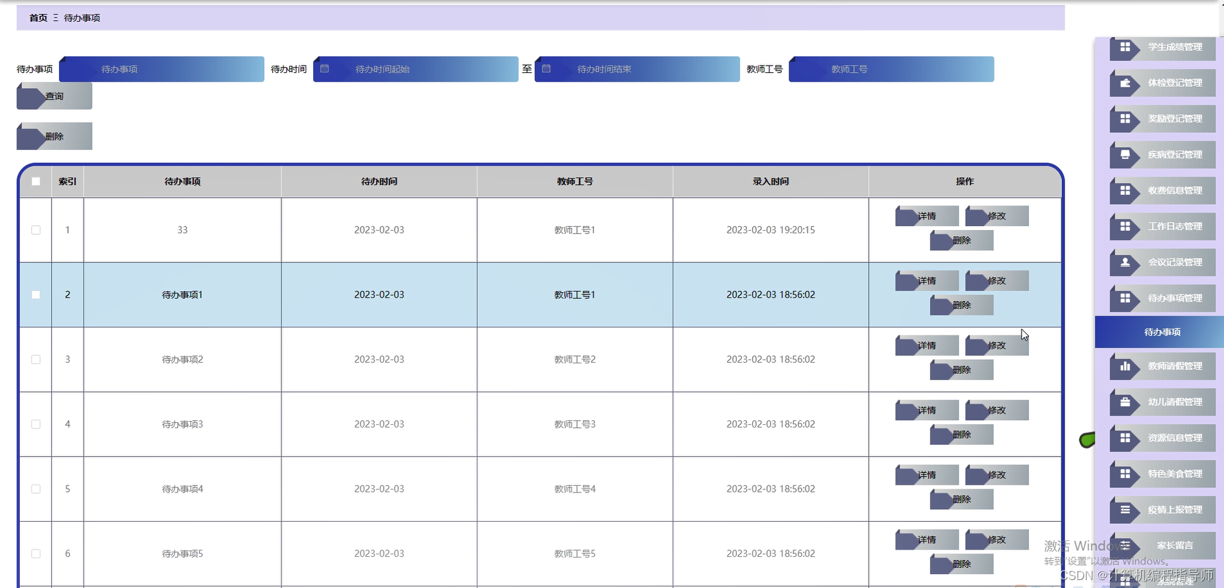Click the breadcrumb 待办事项 text
The height and width of the screenshot is (588, 1224).
tap(82, 18)
